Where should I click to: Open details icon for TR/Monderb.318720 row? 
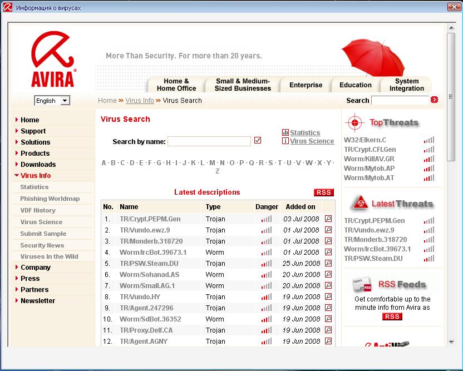328,241
